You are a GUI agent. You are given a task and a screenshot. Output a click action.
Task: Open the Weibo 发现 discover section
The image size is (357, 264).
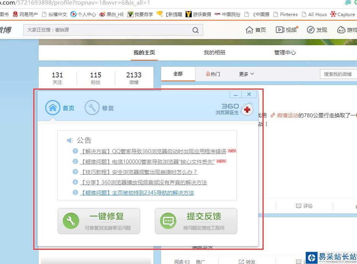click(x=317, y=30)
